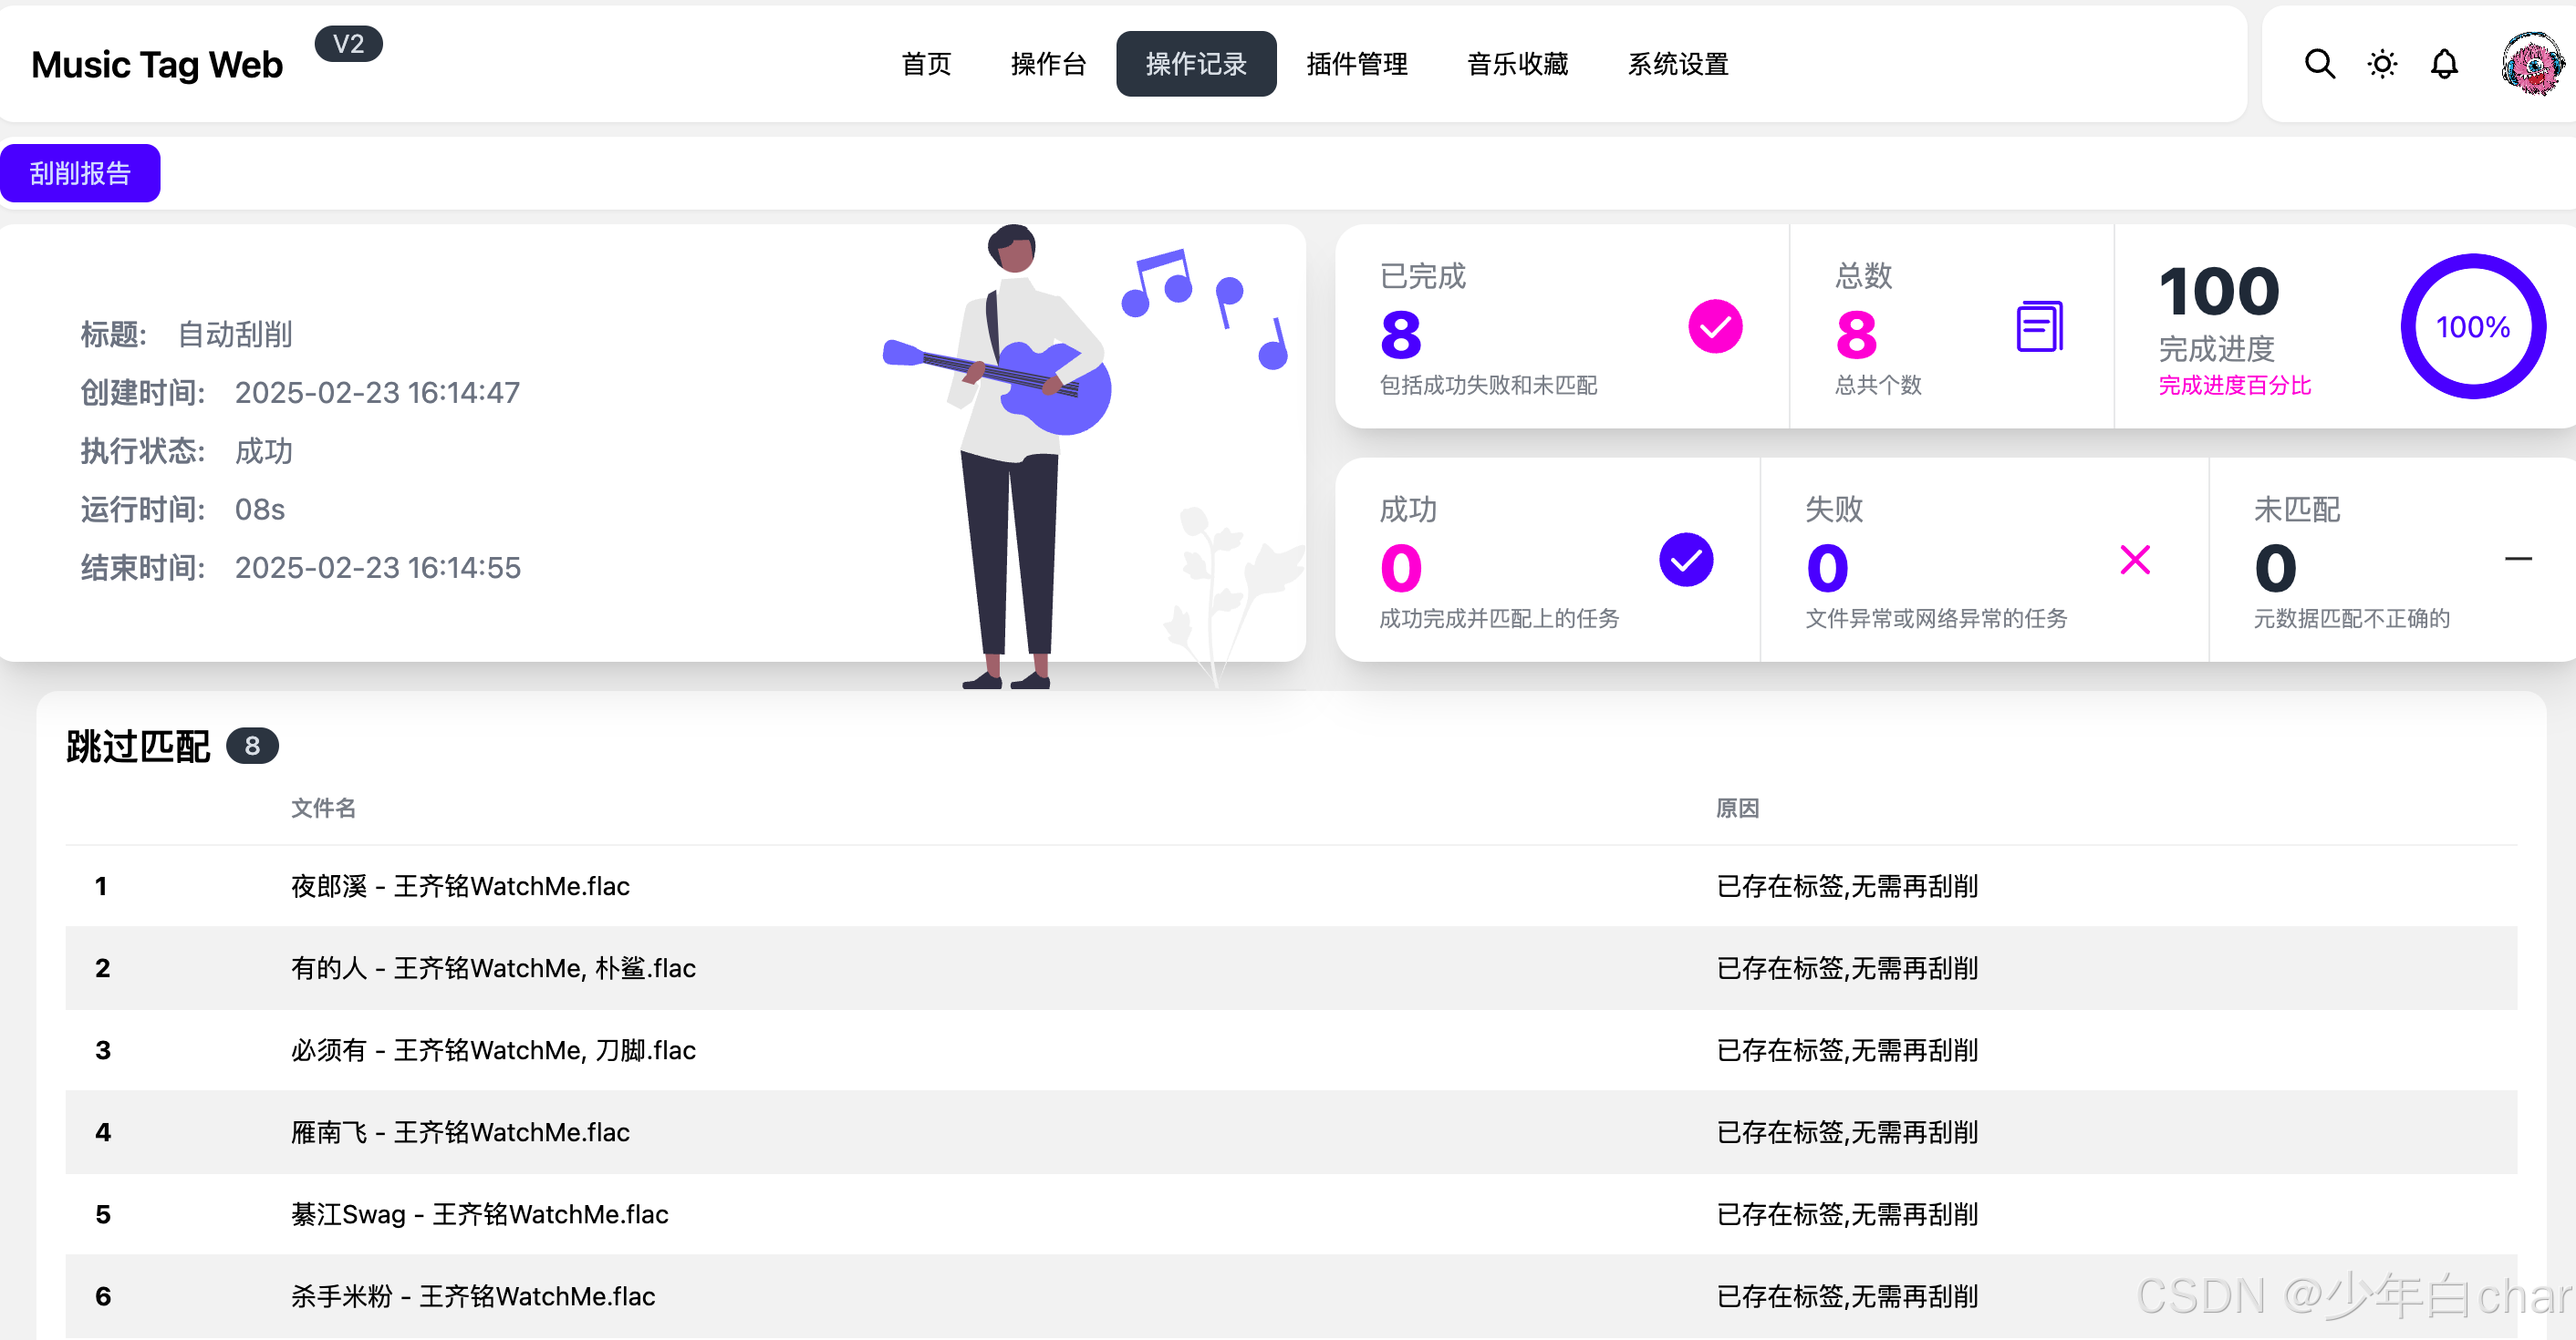Image resolution: width=2576 pixels, height=1340 pixels.
Task: Click the pink X icon in 失败 card
Action: [2135, 560]
